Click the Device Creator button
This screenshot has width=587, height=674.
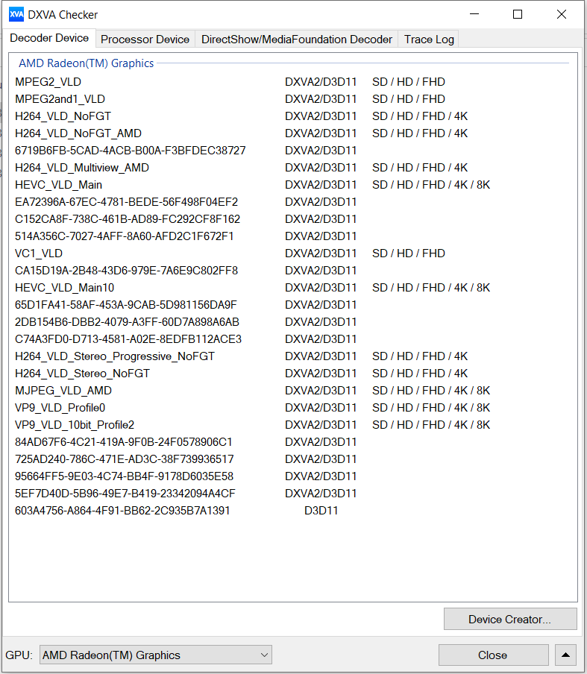509,619
